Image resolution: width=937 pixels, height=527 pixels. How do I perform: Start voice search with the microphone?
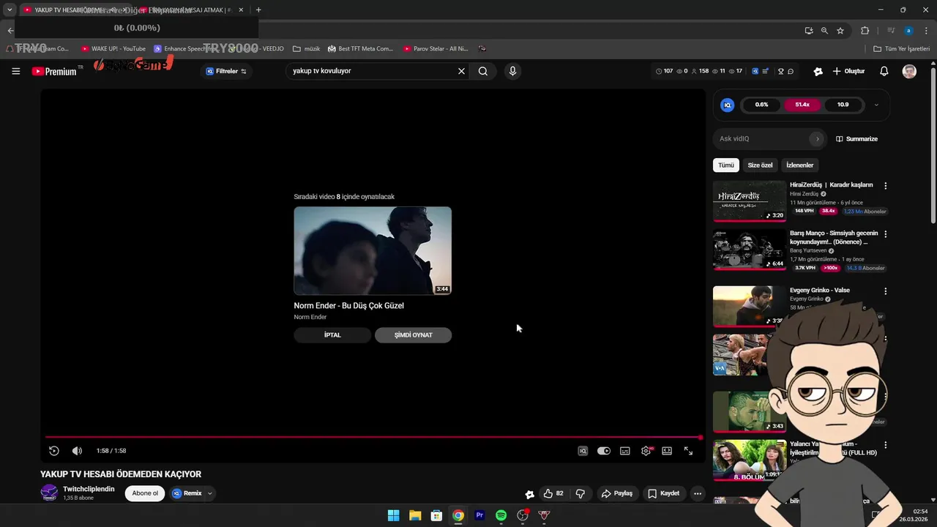click(512, 71)
